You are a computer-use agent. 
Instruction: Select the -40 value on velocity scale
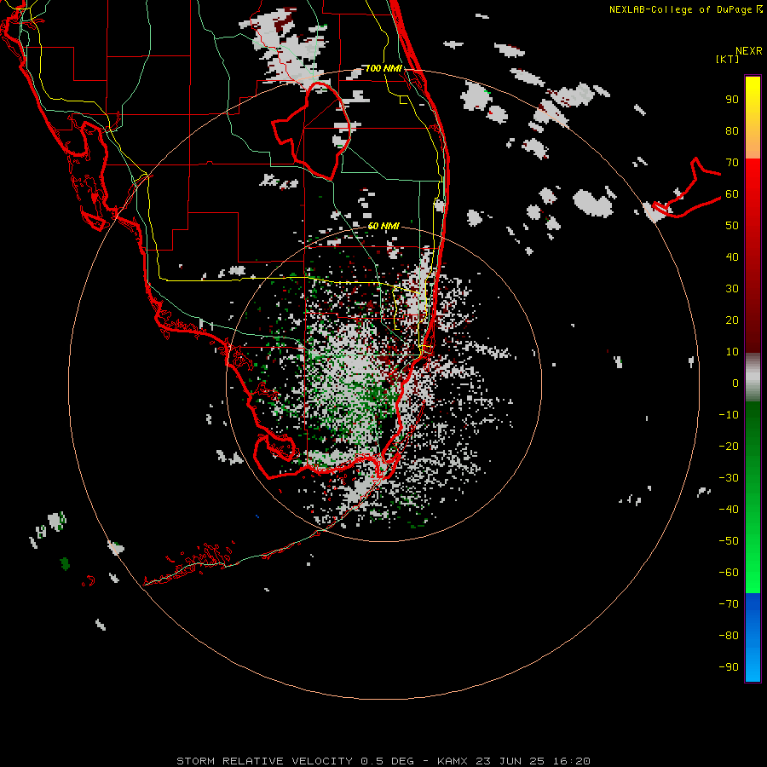coord(729,510)
